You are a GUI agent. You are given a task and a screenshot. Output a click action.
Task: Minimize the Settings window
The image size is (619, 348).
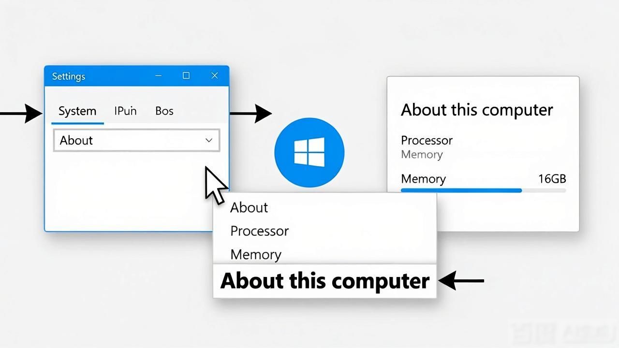click(159, 76)
